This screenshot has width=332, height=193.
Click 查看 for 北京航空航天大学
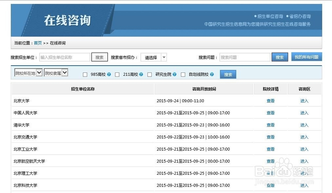[x=271, y=161]
